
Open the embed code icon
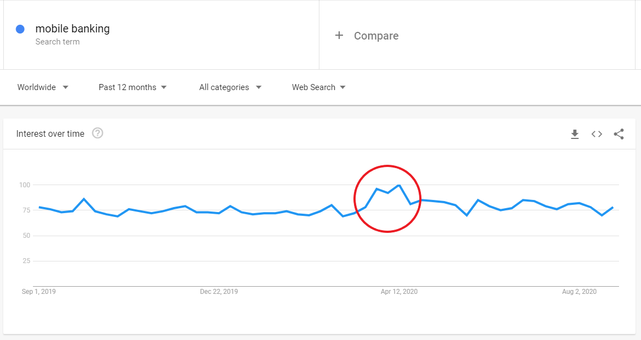(597, 134)
